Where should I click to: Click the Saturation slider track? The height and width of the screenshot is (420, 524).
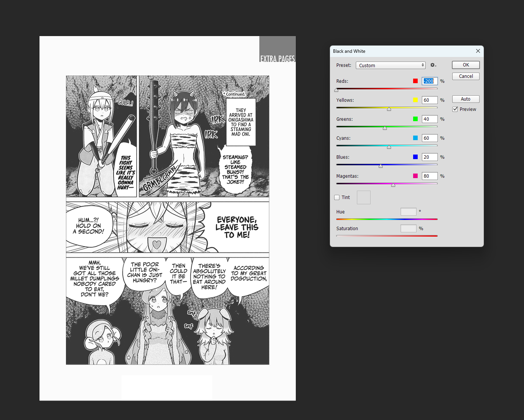coord(387,236)
